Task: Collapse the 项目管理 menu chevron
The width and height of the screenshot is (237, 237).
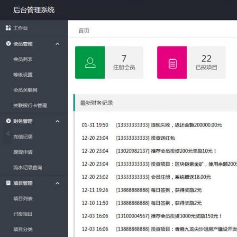Action: coord(57,183)
